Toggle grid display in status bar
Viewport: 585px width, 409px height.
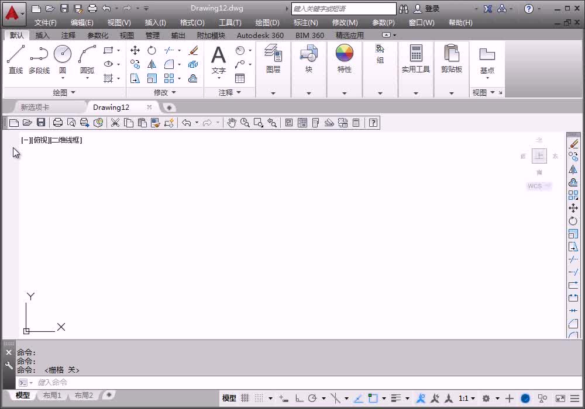pyautogui.click(x=245, y=398)
